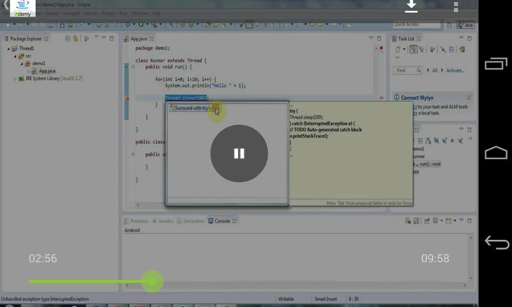The height and width of the screenshot is (307, 512).
Task: Open the player overflow menu dots
Action: pyautogui.click(x=456, y=6)
